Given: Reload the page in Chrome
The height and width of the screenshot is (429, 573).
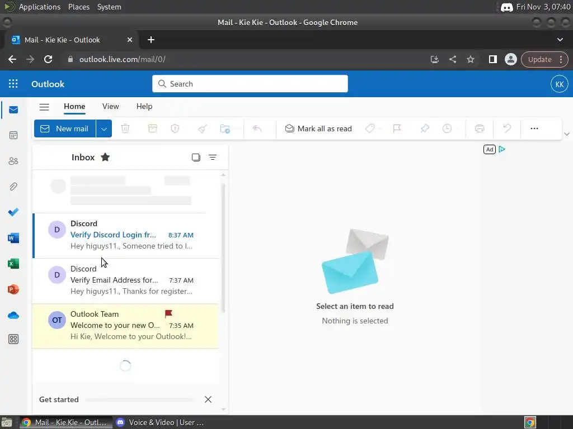Looking at the screenshot, I should click(x=48, y=59).
